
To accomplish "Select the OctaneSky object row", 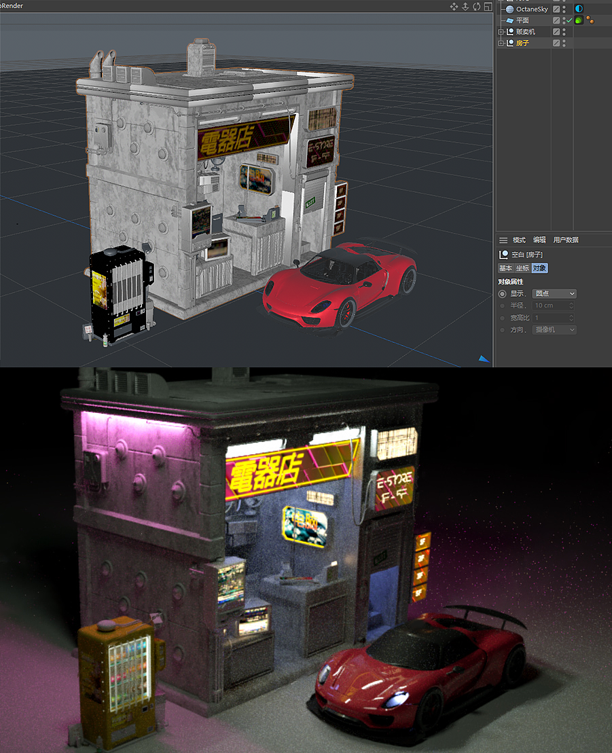I will 532,9.
